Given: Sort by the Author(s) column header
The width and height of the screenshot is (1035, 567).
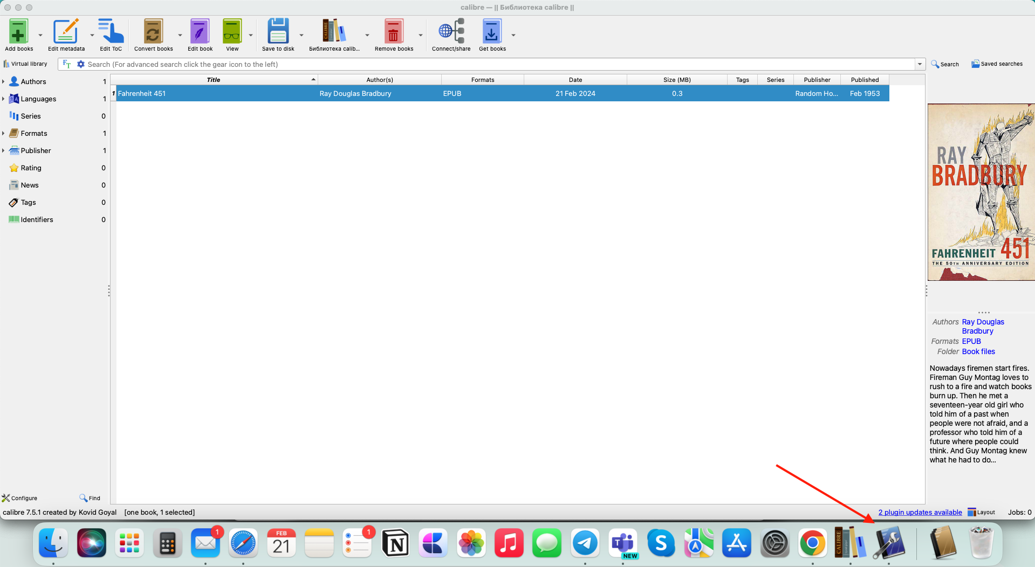Looking at the screenshot, I should [380, 80].
